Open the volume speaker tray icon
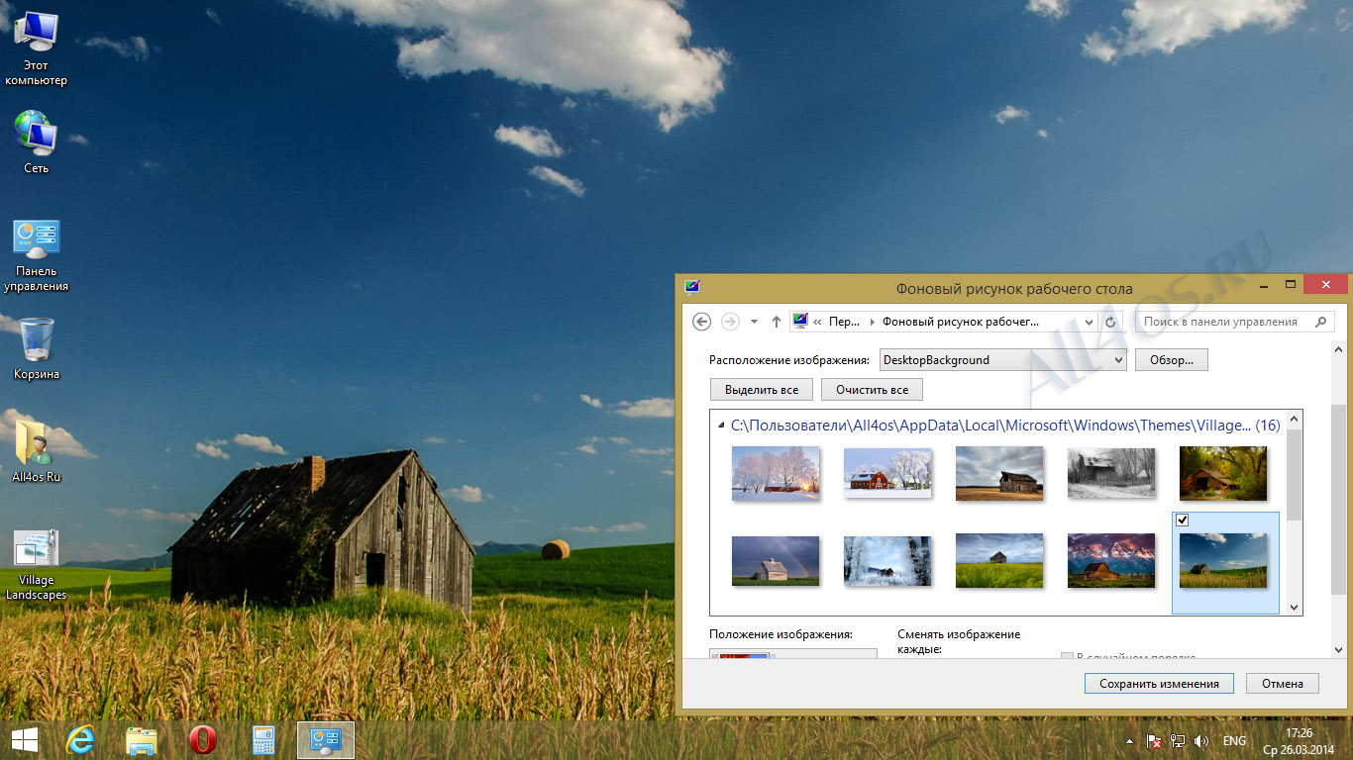The image size is (1353, 760). (x=1201, y=740)
